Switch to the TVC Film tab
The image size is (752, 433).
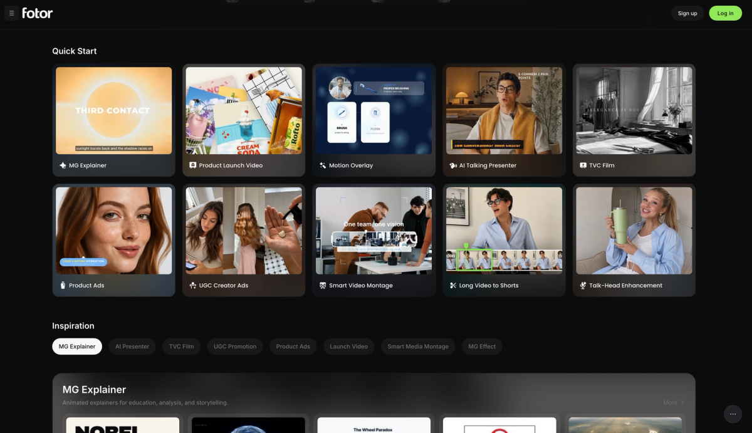point(182,347)
